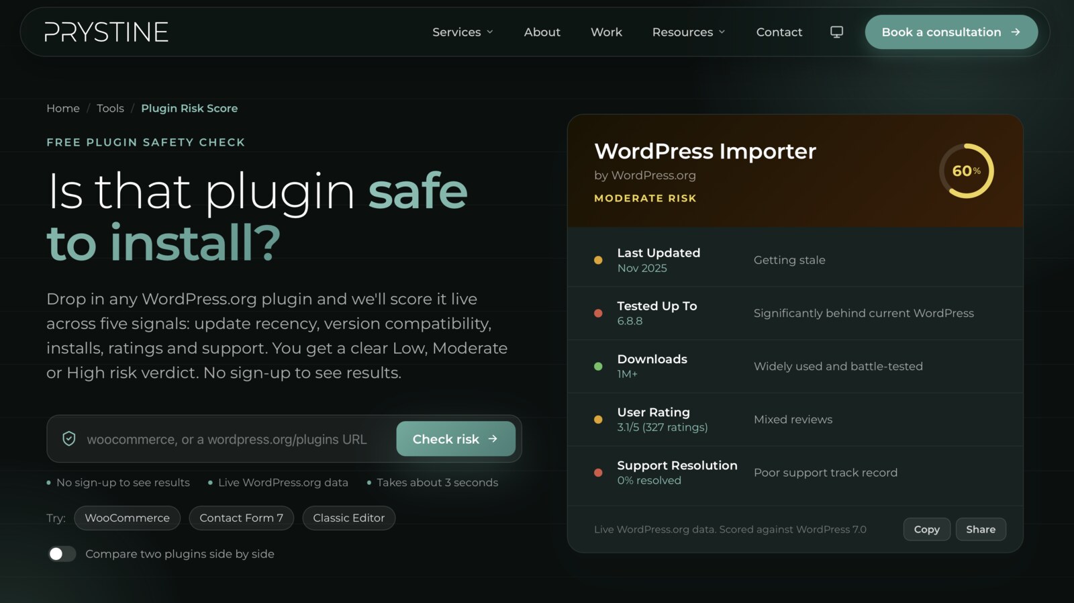This screenshot has height=603, width=1074.
Task: Click 'No sign-up to see results' note
Action: pyautogui.click(x=123, y=482)
